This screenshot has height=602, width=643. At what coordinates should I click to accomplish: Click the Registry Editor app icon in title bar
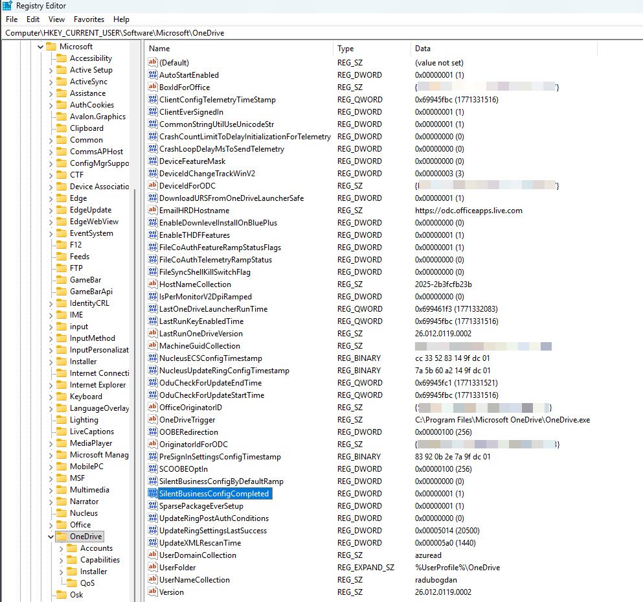[6, 6]
